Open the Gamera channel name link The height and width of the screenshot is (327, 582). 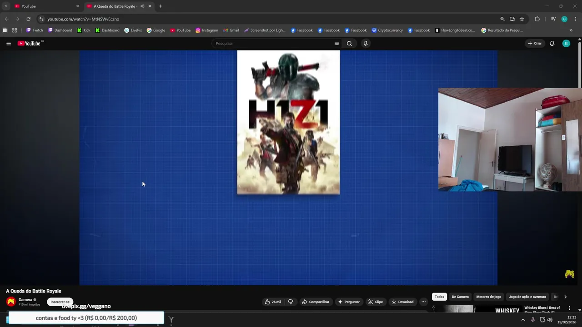(25, 300)
